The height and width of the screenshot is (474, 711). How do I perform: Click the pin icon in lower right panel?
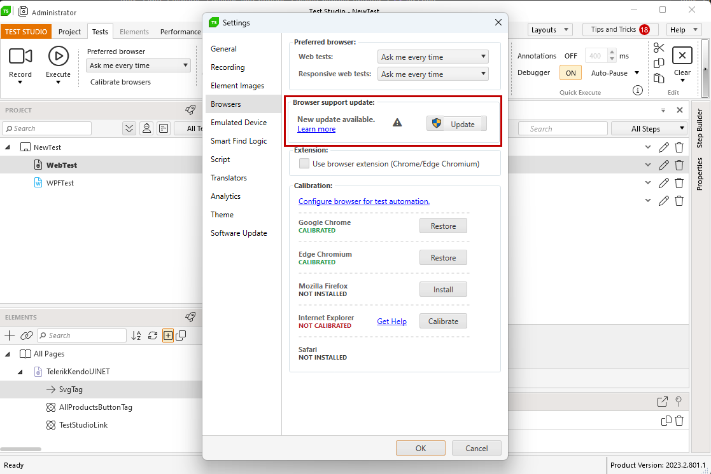(679, 401)
